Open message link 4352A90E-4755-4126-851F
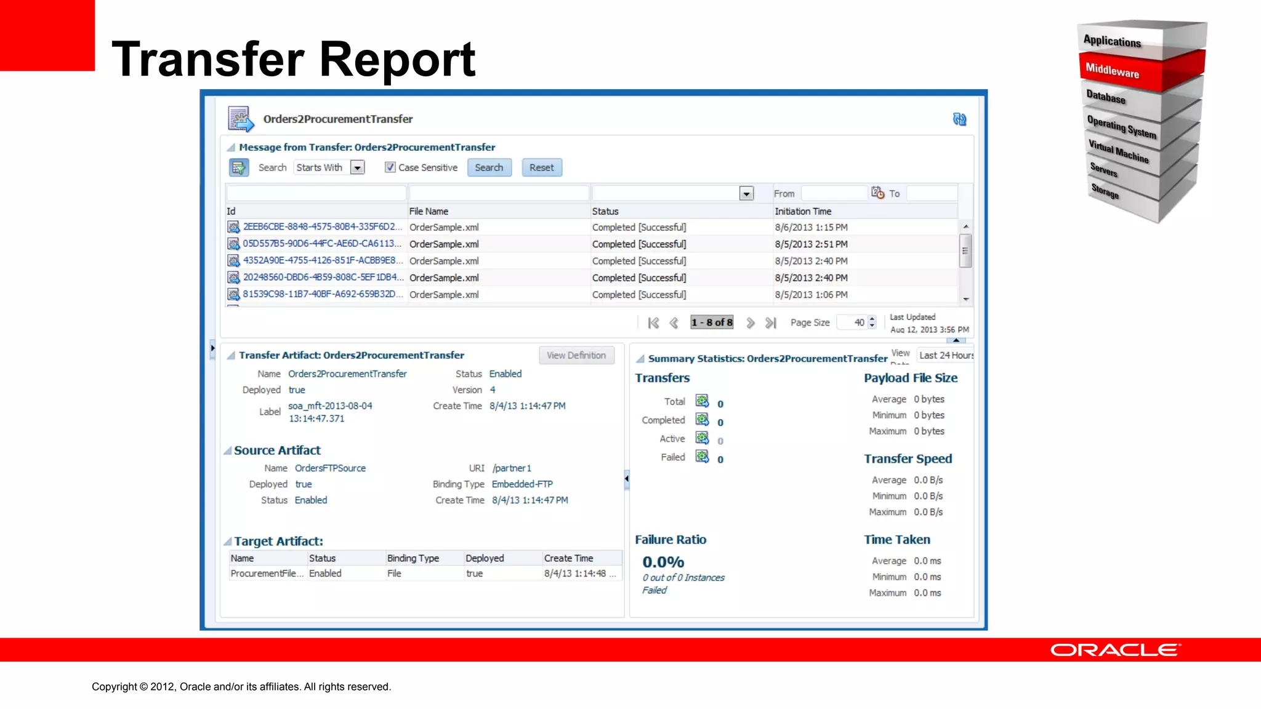 point(323,261)
